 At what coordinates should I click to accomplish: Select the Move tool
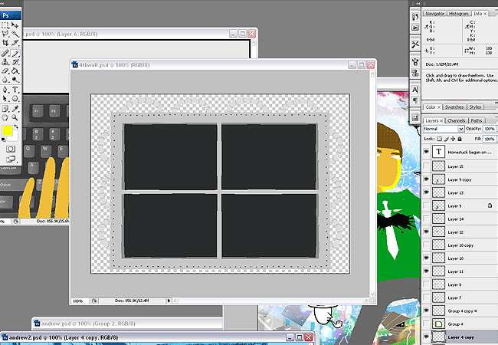[15, 25]
